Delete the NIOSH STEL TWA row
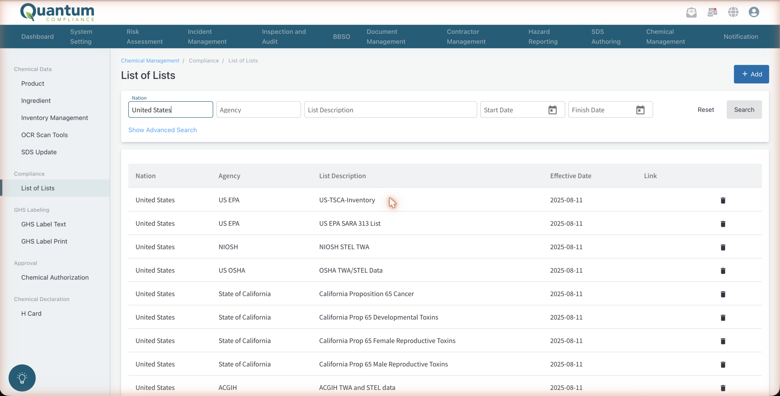The height and width of the screenshot is (396, 780). click(723, 247)
